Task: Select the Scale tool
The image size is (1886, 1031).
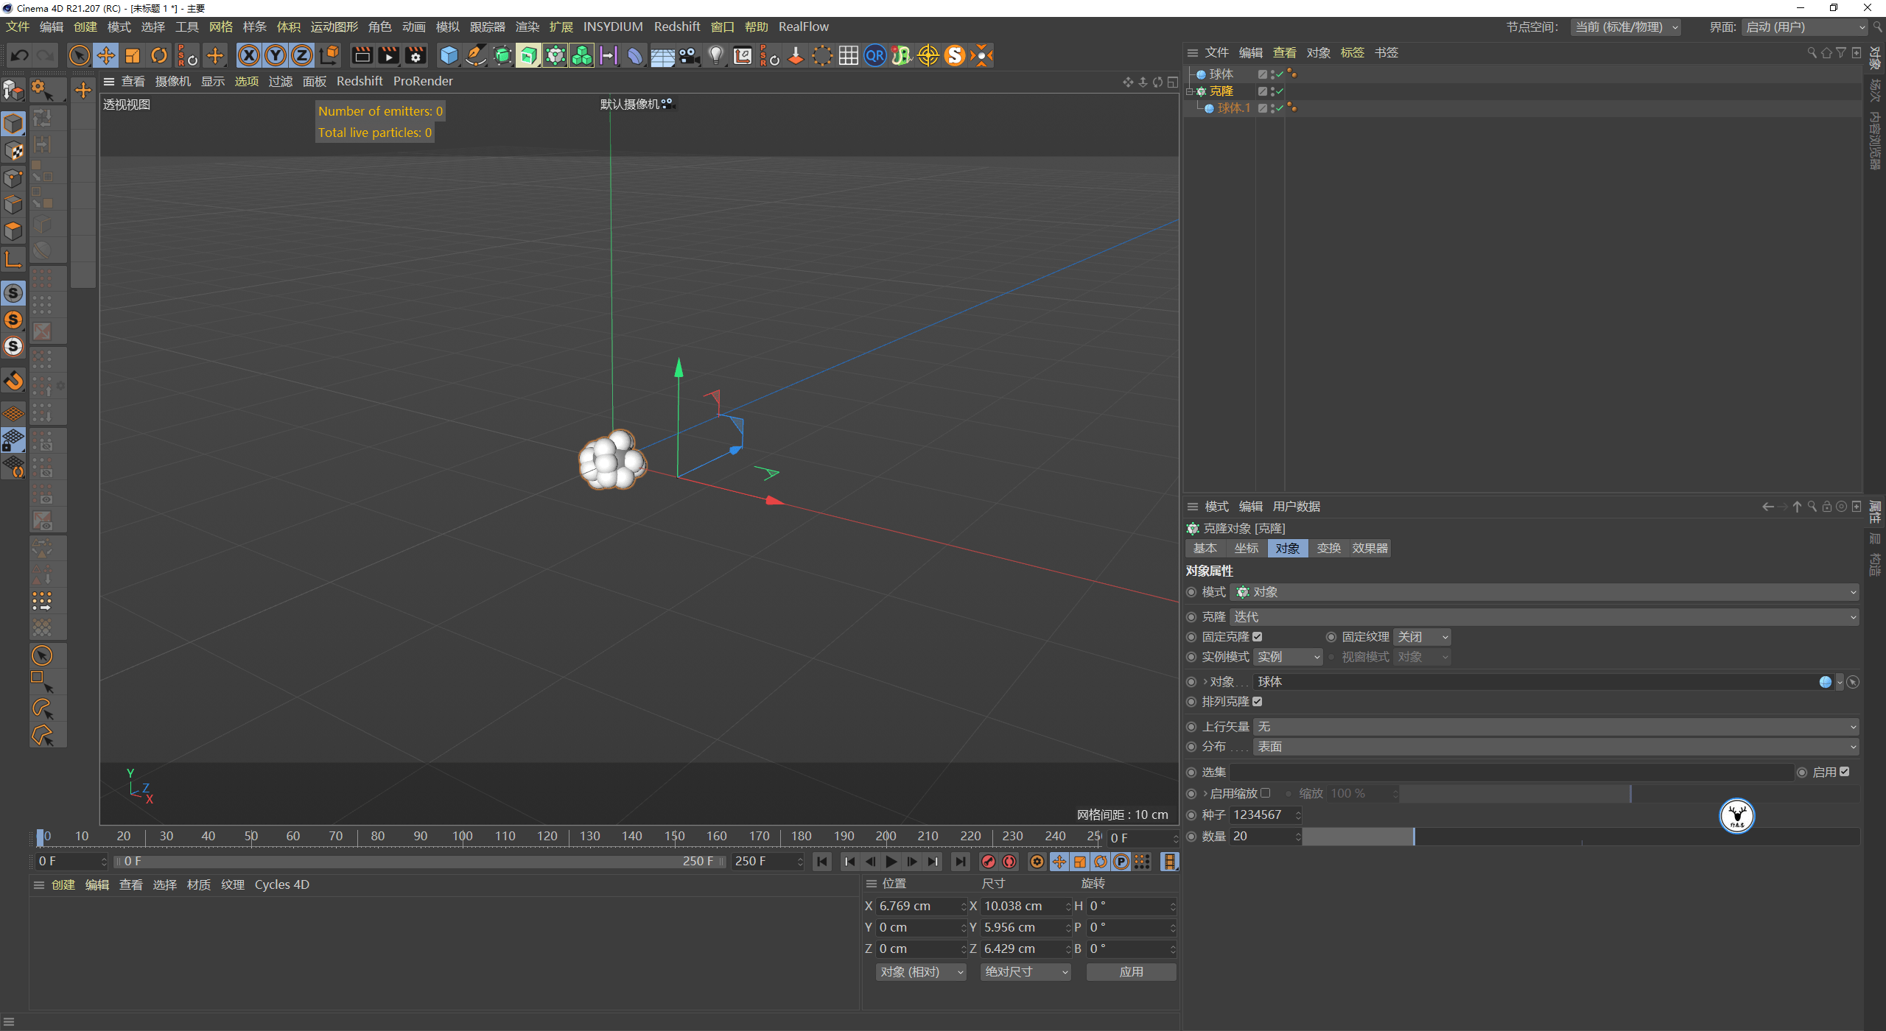Action: (133, 55)
